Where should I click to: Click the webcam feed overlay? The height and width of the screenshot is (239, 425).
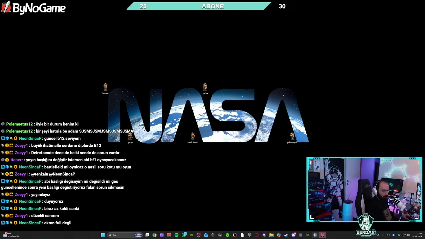364,190
